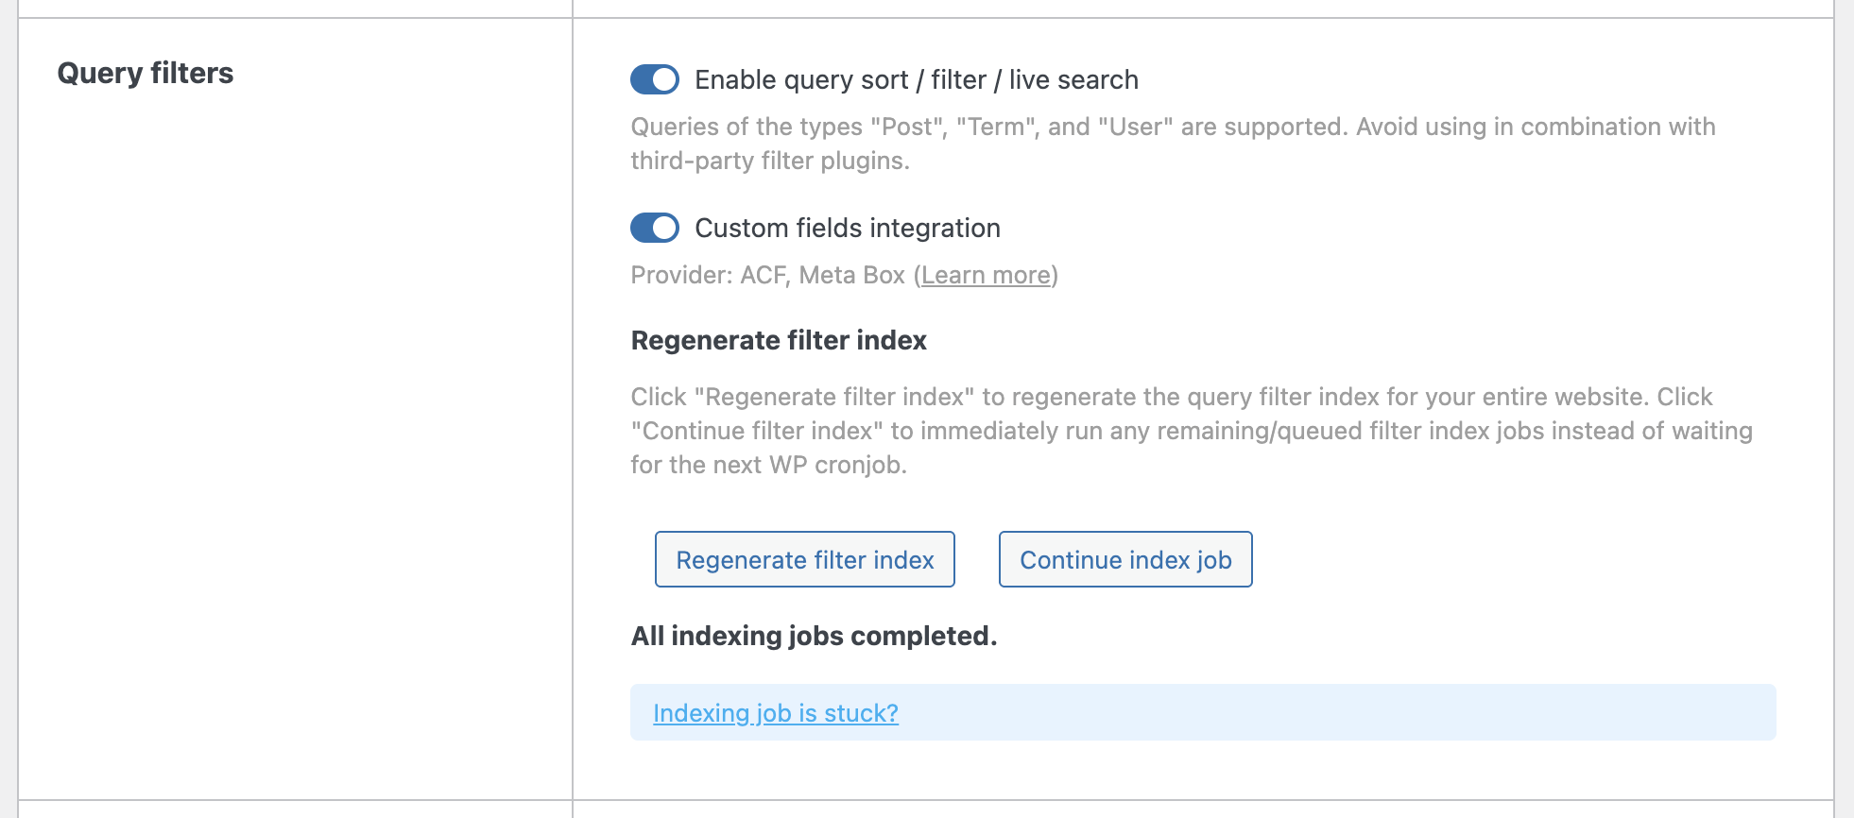This screenshot has height=818, width=1854.
Task: Click the bold 'Regenerate filter index' heading
Action: click(779, 340)
